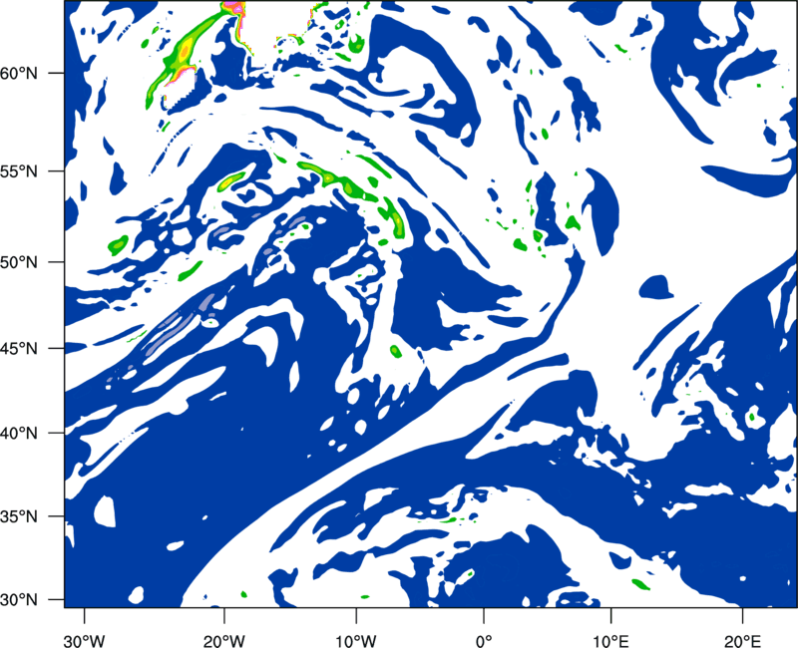The image size is (798, 648).
Task: Click the 10°E longitude label
Action: [x=610, y=641]
